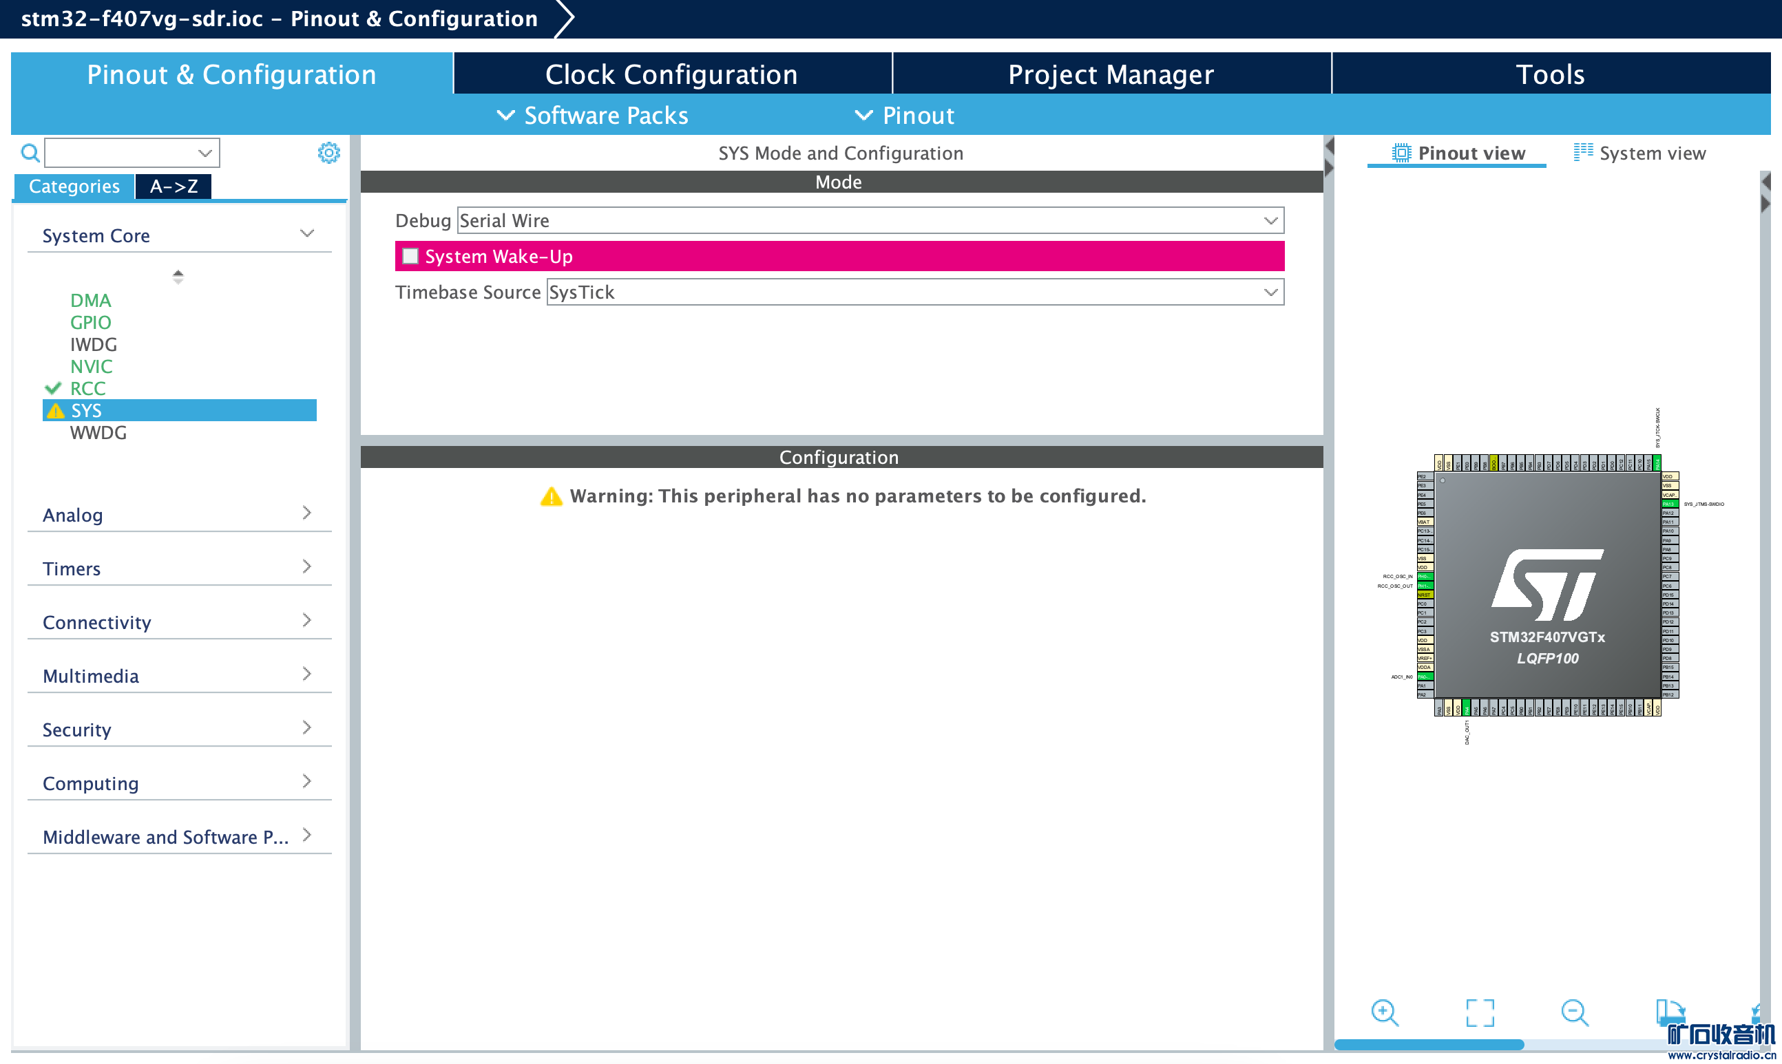Click the fit-to-screen frame icon

1480,1012
